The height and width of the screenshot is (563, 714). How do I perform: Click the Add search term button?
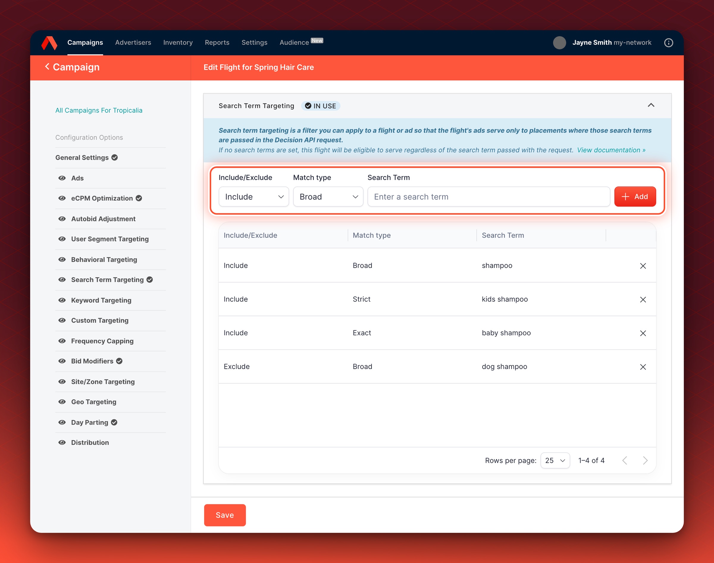coord(635,197)
